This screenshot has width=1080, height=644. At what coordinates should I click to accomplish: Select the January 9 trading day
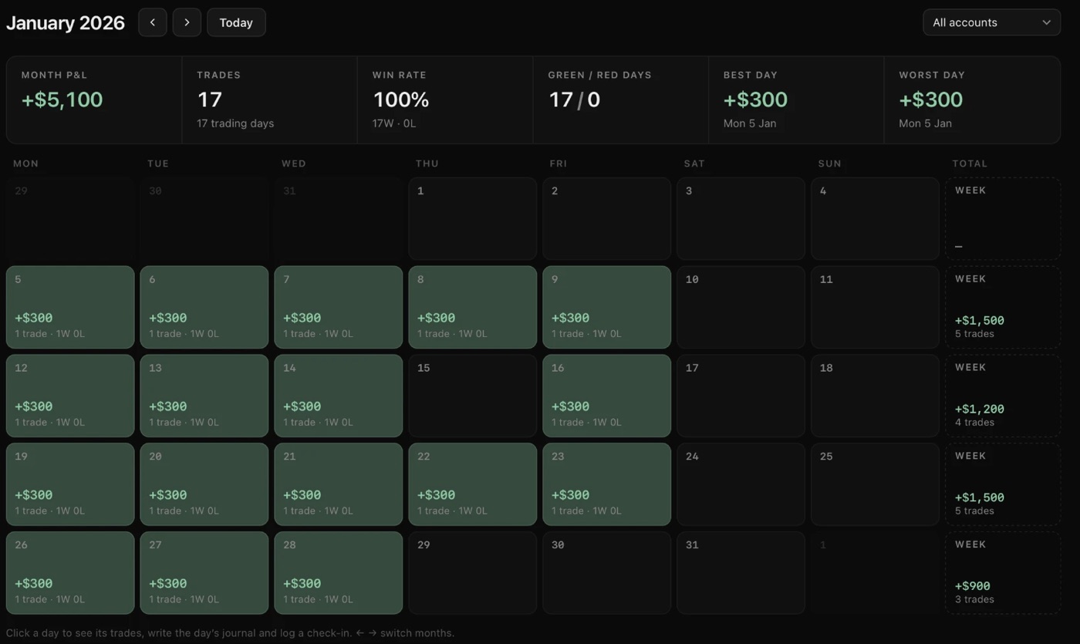(x=607, y=307)
